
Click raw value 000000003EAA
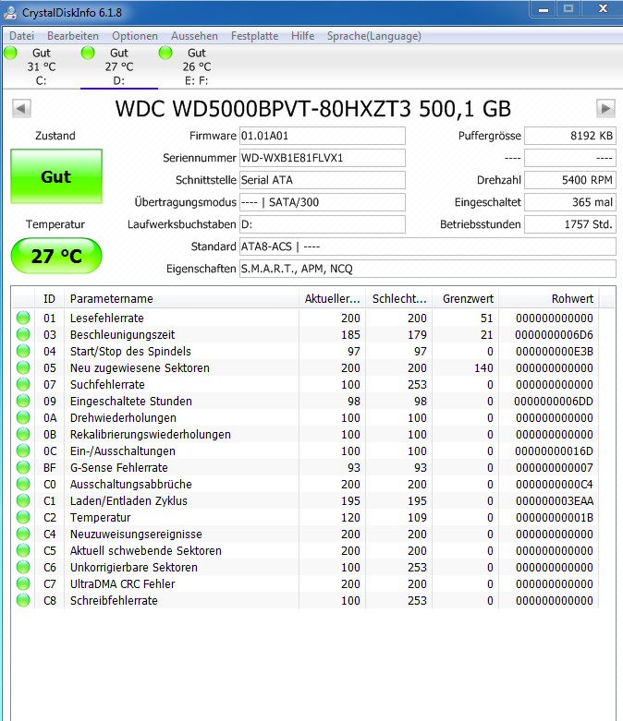[555, 500]
